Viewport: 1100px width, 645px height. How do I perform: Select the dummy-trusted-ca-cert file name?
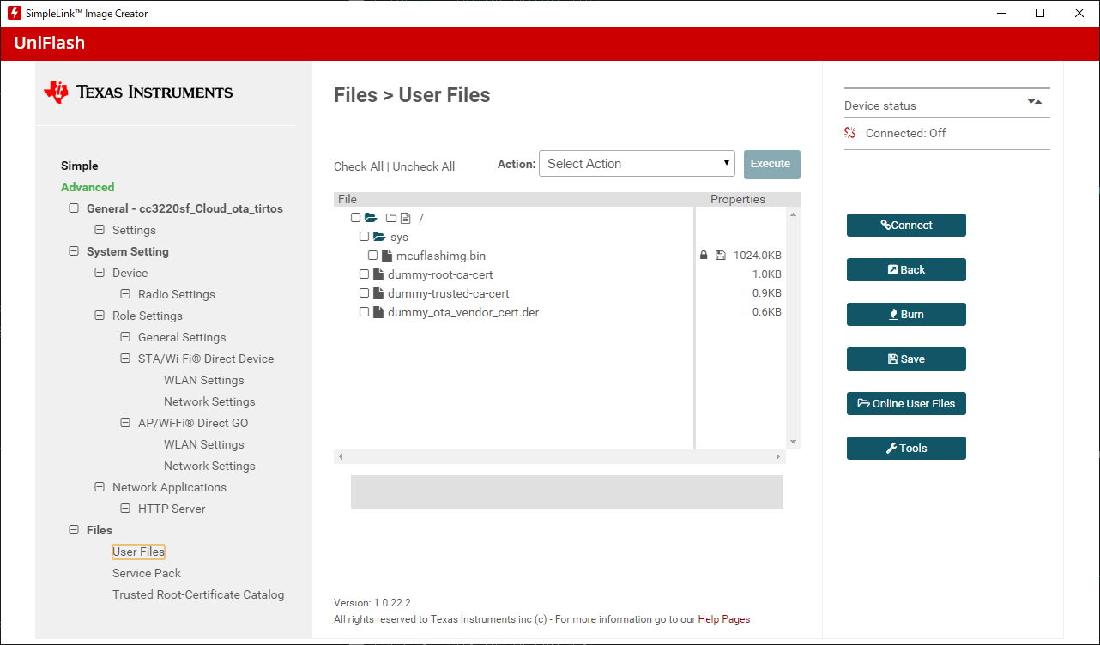[x=449, y=293]
